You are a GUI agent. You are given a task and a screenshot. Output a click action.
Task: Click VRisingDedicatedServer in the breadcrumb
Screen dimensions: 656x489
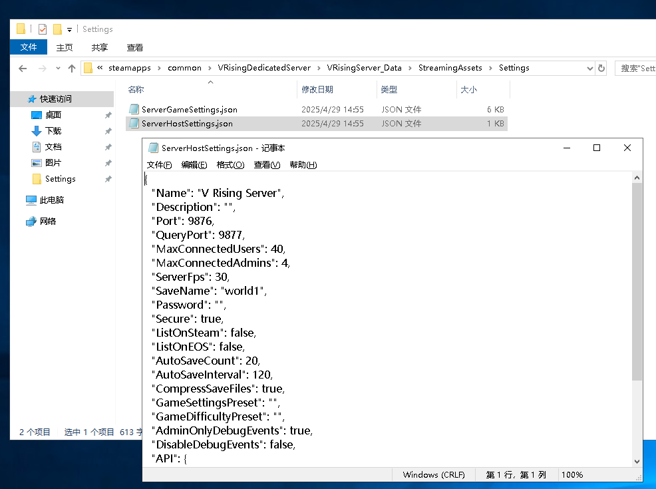264,68
